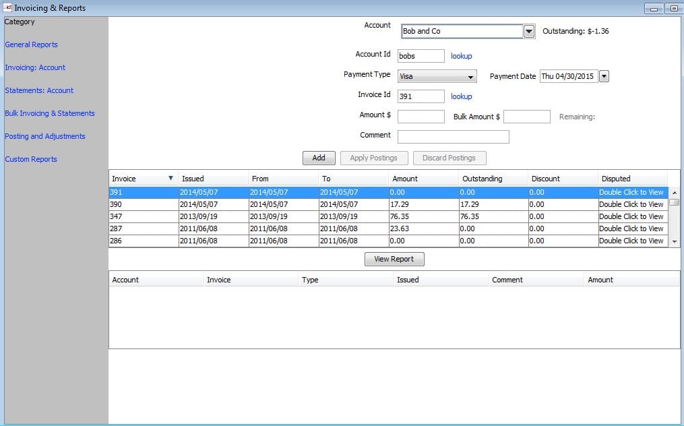Select Bulk Invoicing & Statements
684x426 pixels.
(50, 113)
